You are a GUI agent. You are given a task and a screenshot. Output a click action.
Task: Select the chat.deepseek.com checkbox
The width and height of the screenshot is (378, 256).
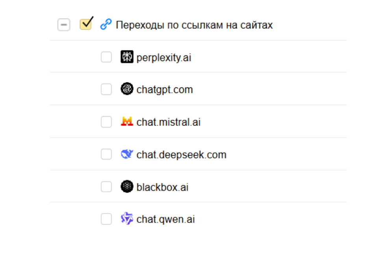click(106, 154)
